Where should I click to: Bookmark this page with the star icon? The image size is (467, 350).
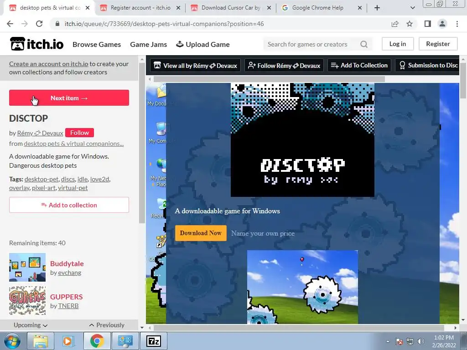coord(410,24)
